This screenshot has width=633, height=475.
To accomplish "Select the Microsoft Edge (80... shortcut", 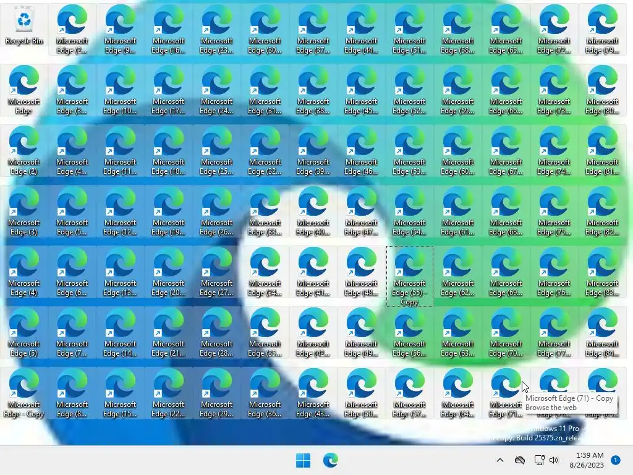I will point(603,90).
